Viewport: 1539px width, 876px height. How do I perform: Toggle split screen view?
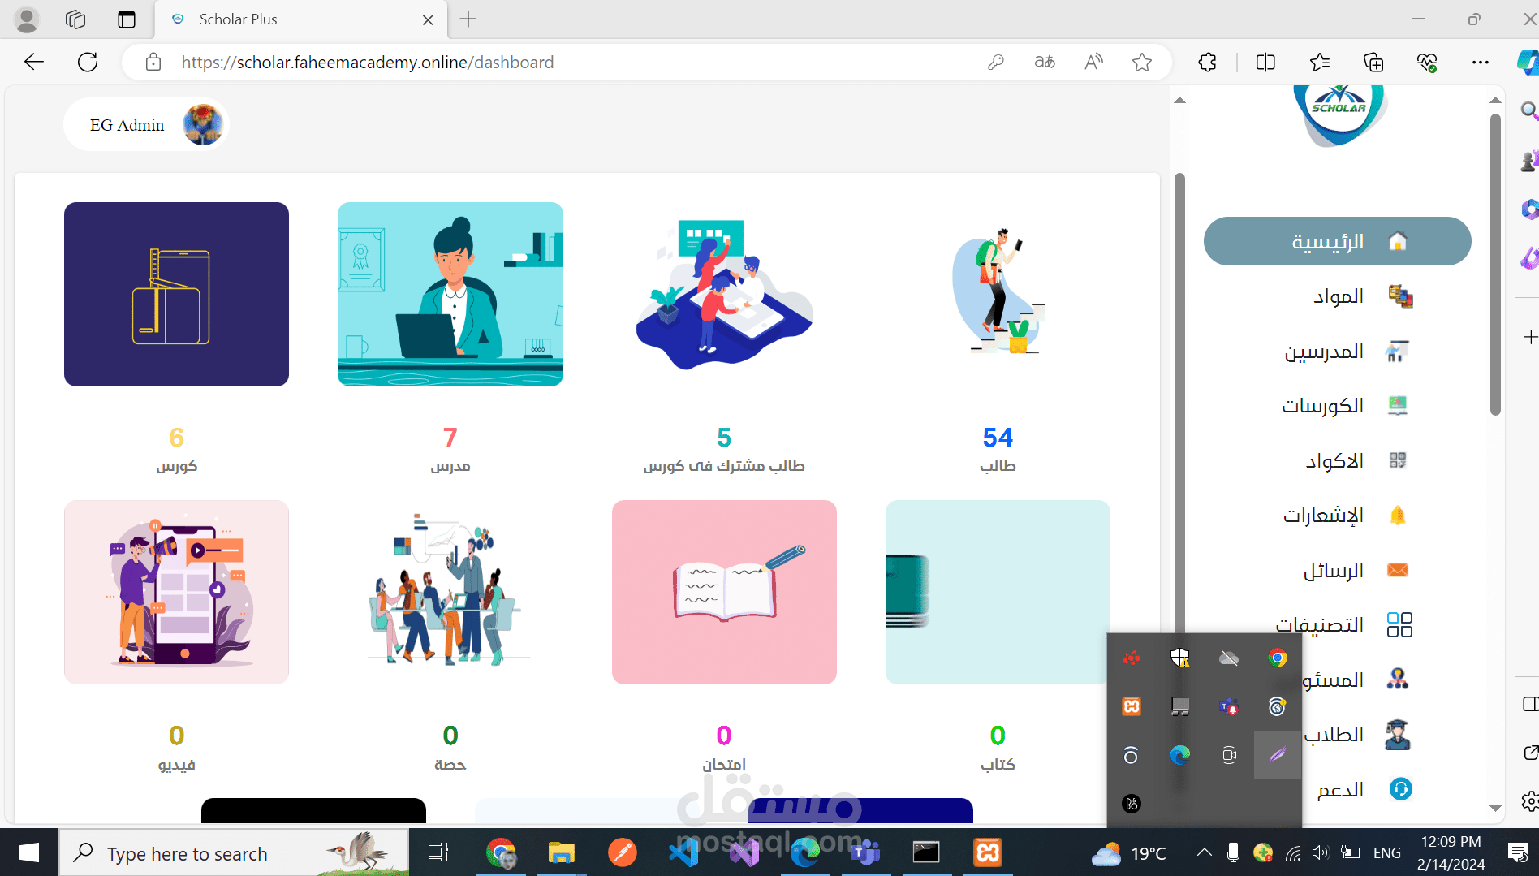pos(1265,62)
